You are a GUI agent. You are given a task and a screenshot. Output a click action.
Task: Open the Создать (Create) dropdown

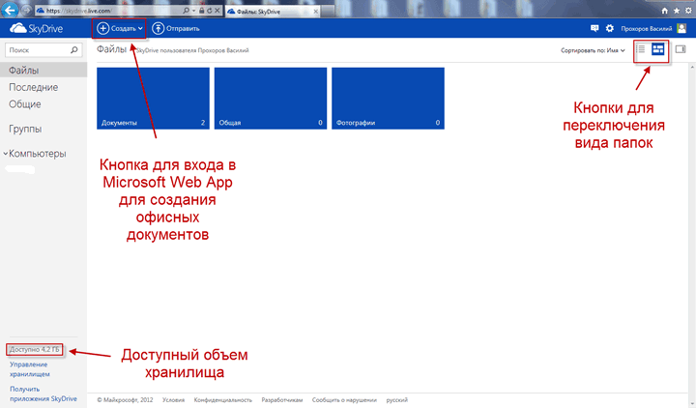coord(119,29)
